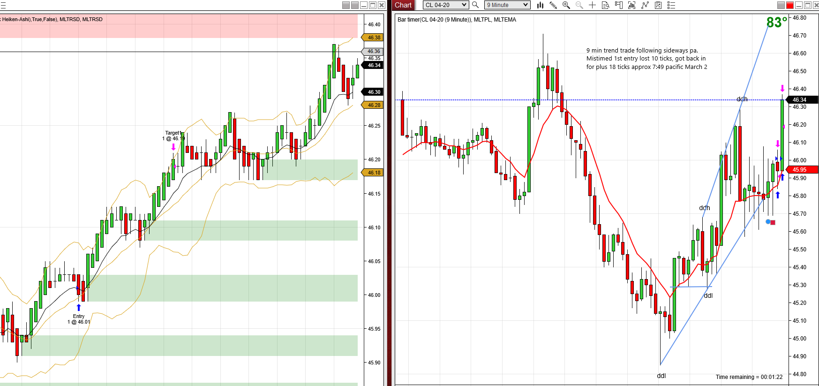This screenshot has height=386, width=819.
Task: Click the Heiken-Ashi MLTRSD indicator label
Action: (52, 19)
